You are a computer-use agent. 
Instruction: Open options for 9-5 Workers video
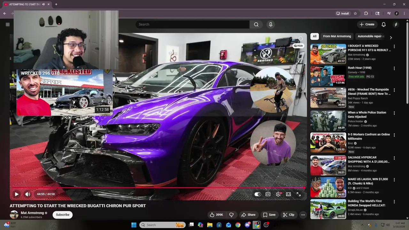[394, 135]
